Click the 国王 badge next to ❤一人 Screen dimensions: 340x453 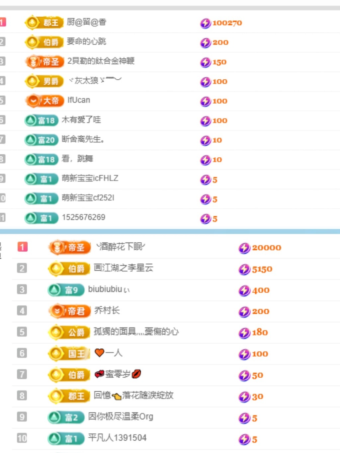(x=69, y=353)
